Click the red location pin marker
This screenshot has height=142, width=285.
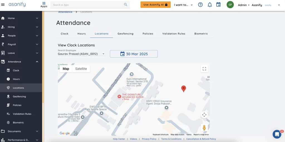click(x=184, y=89)
